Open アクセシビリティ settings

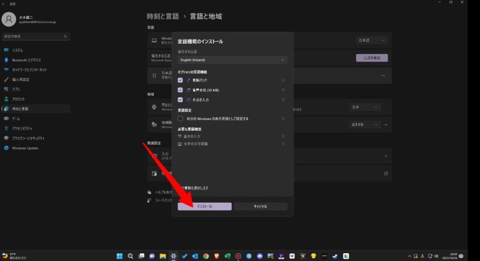point(23,128)
